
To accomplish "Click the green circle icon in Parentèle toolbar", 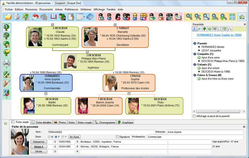I will tap(210, 29).
